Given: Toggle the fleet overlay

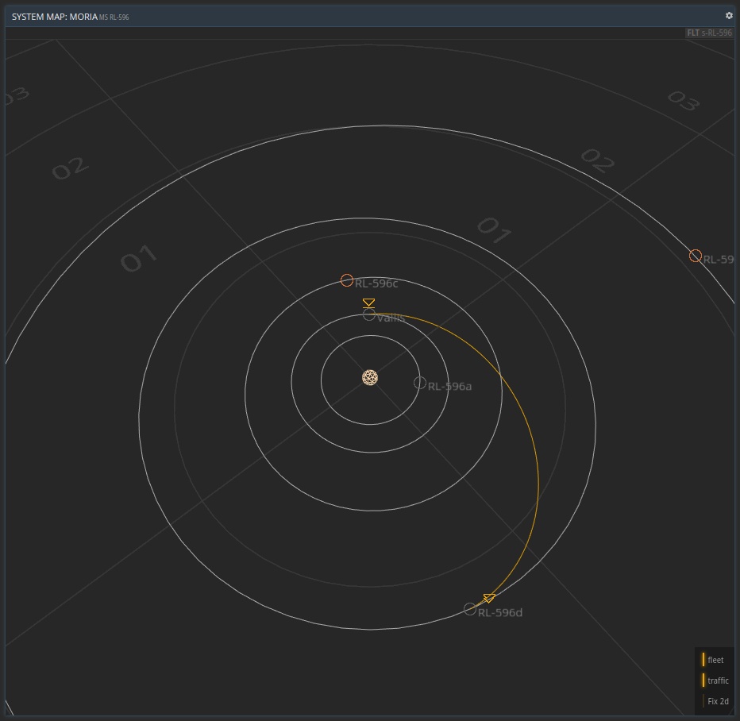Looking at the screenshot, I should click(x=715, y=660).
